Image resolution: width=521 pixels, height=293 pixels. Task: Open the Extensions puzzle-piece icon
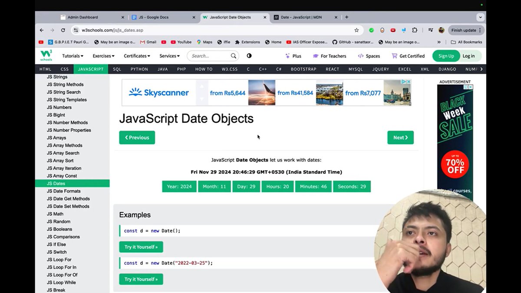[x=415, y=30]
